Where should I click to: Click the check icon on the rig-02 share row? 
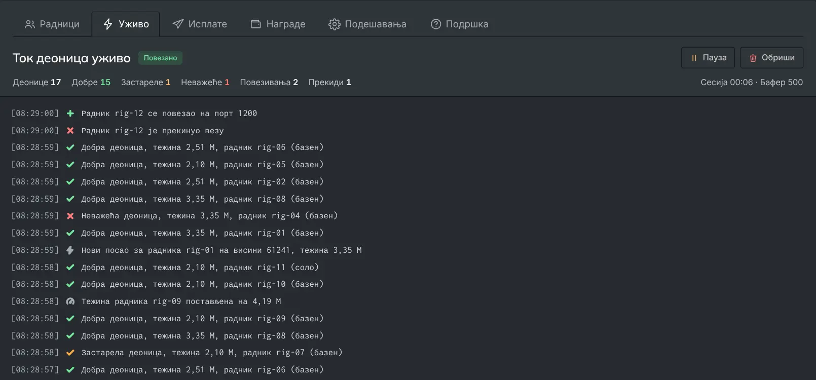tap(70, 182)
